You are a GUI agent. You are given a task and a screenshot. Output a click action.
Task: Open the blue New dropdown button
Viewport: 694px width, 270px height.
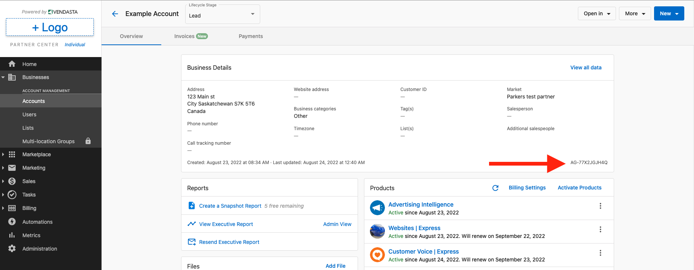[669, 13]
